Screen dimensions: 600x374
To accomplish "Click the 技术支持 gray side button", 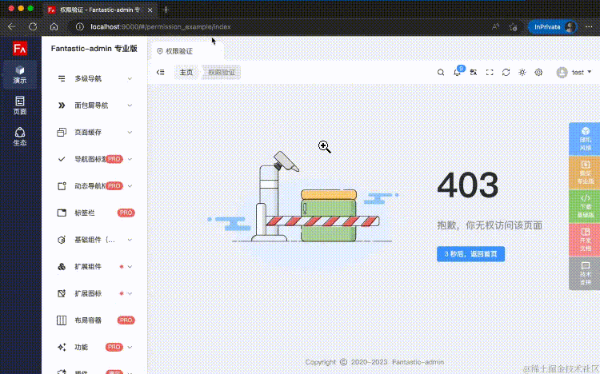I will [x=585, y=273].
